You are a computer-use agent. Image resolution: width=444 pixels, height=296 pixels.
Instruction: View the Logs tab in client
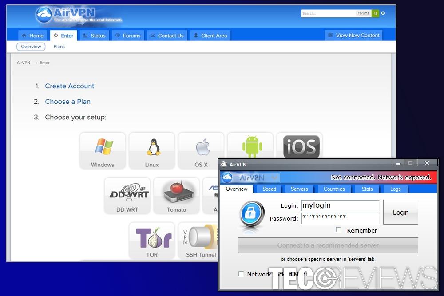click(x=395, y=189)
